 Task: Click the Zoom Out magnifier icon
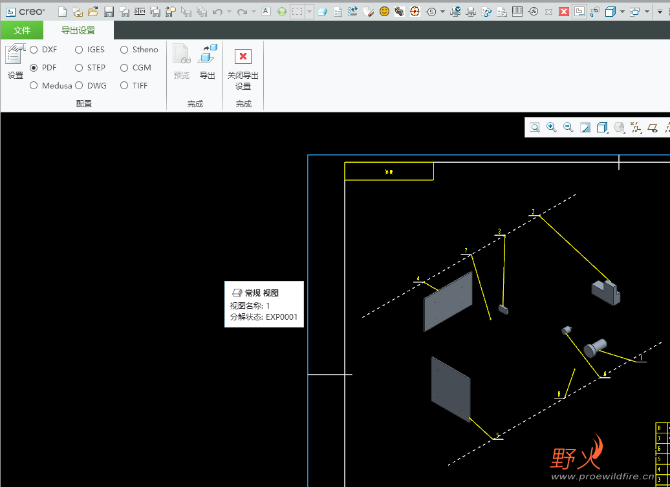point(568,127)
